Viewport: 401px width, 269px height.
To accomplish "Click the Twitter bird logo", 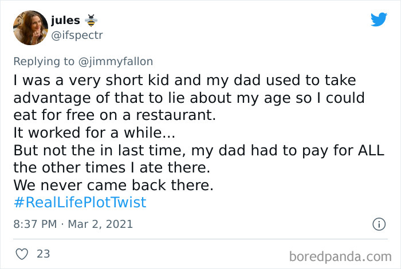I will [x=379, y=19].
